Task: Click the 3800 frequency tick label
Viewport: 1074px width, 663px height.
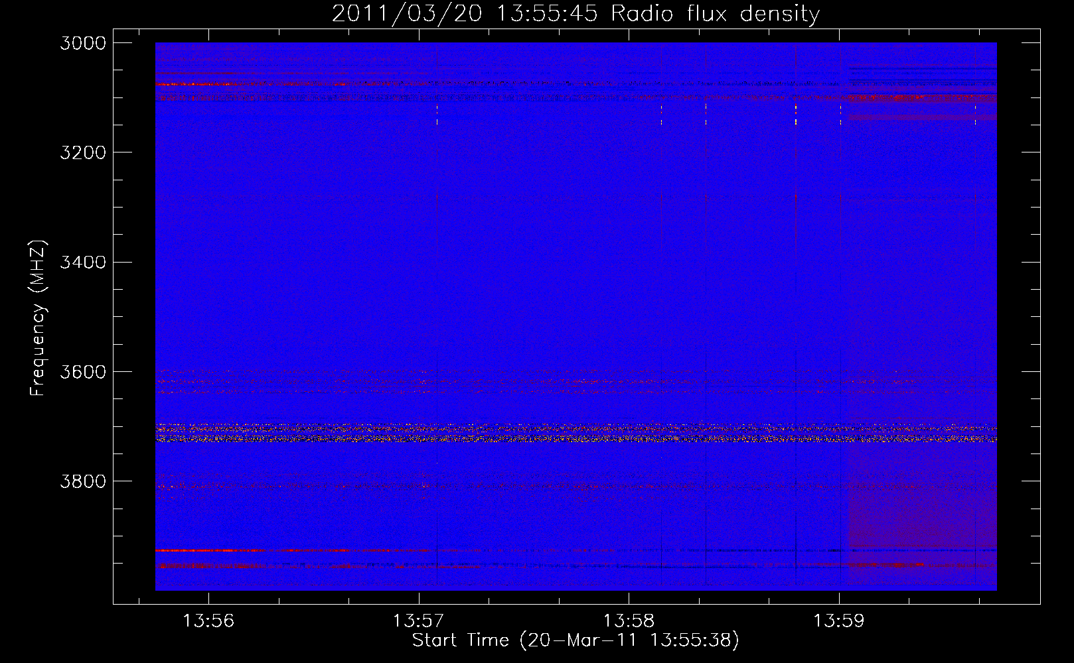Action: click(x=83, y=481)
